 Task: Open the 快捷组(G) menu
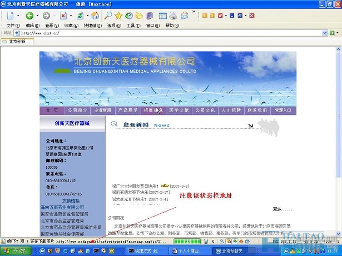pos(93,26)
